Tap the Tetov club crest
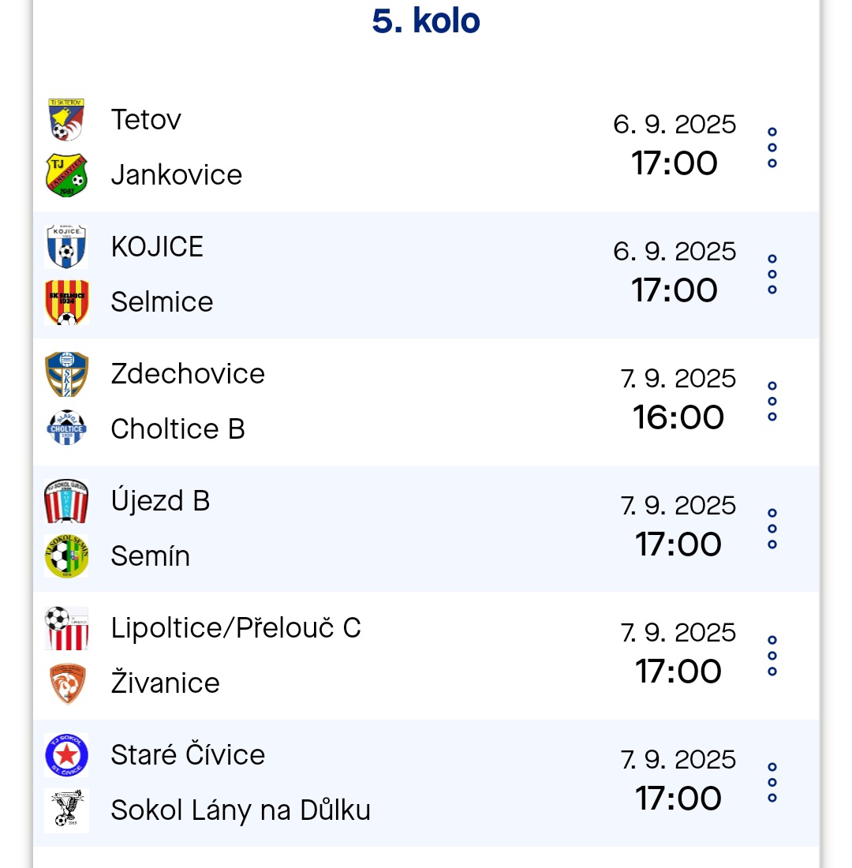The width and height of the screenshot is (852, 868). [66, 120]
